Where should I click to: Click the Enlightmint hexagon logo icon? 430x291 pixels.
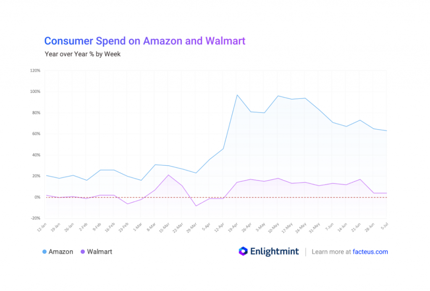[x=244, y=251]
